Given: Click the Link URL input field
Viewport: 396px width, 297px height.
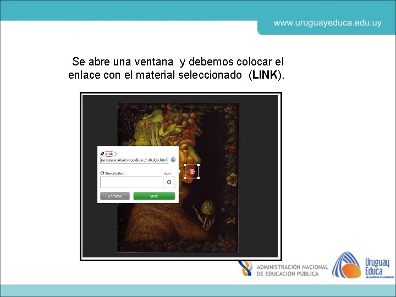Looking at the screenshot, I should coord(134,160).
